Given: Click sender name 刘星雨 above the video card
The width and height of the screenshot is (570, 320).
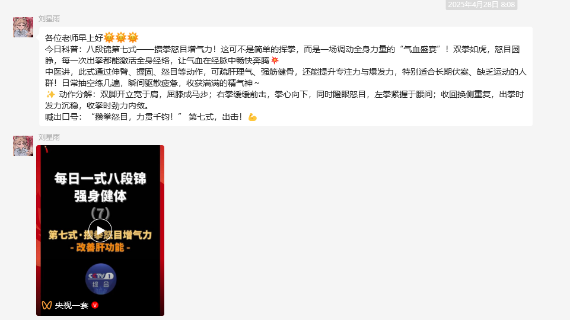Looking at the screenshot, I should coord(49,137).
